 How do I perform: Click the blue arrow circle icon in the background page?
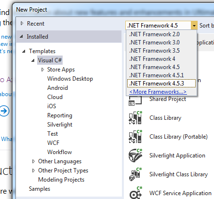coord(4,111)
